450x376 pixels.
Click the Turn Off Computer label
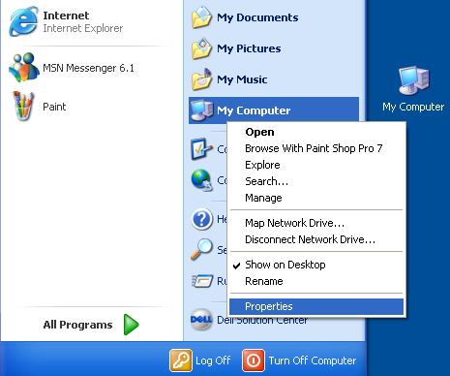click(x=313, y=360)
